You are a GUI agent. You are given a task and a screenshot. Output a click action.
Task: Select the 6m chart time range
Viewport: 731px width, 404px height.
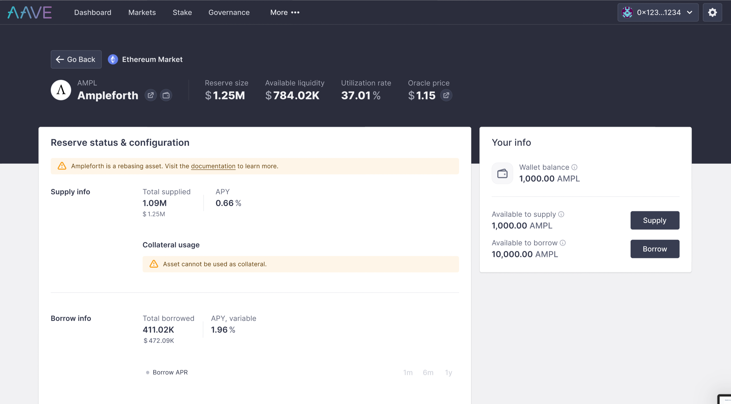pyautogui.click(x=428, y=372)
